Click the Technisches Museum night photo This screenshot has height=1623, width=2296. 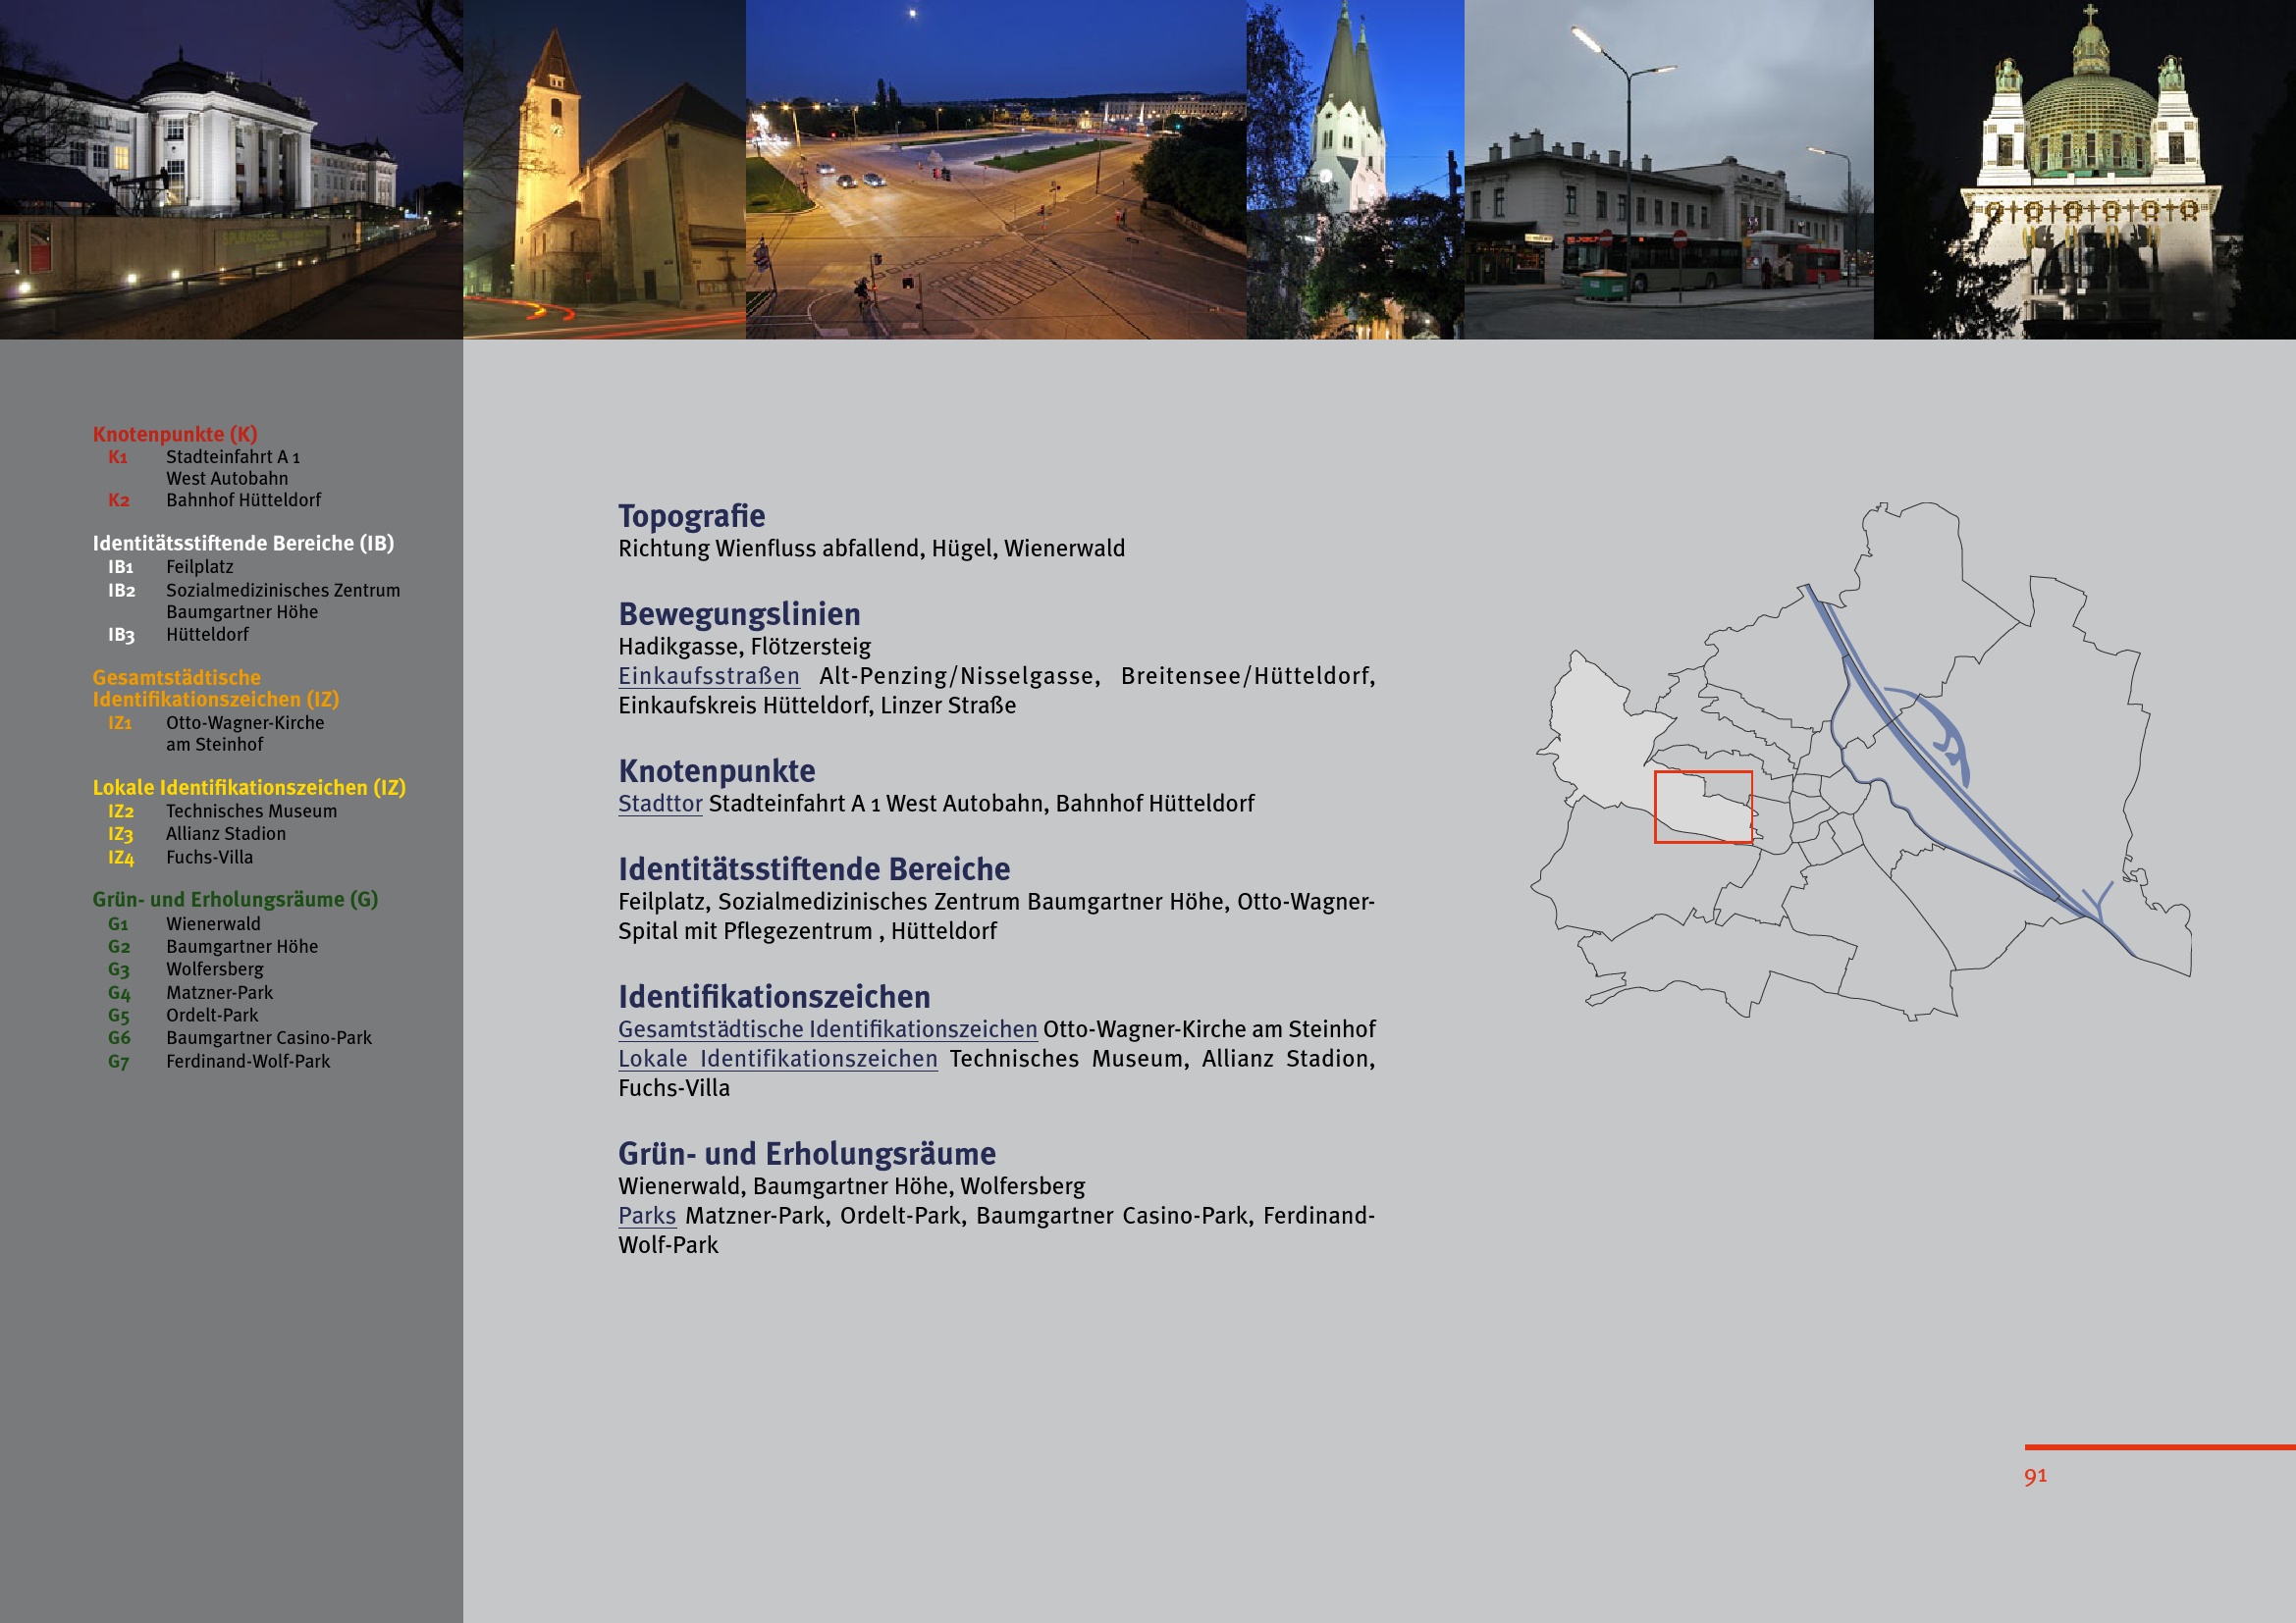pyautogui.click(x=230, y=170)
